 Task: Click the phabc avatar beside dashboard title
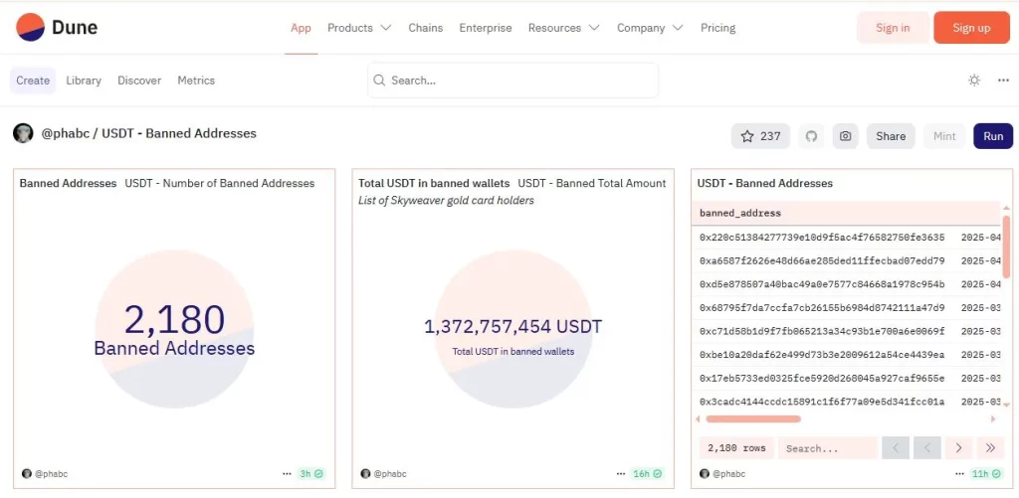23,134
